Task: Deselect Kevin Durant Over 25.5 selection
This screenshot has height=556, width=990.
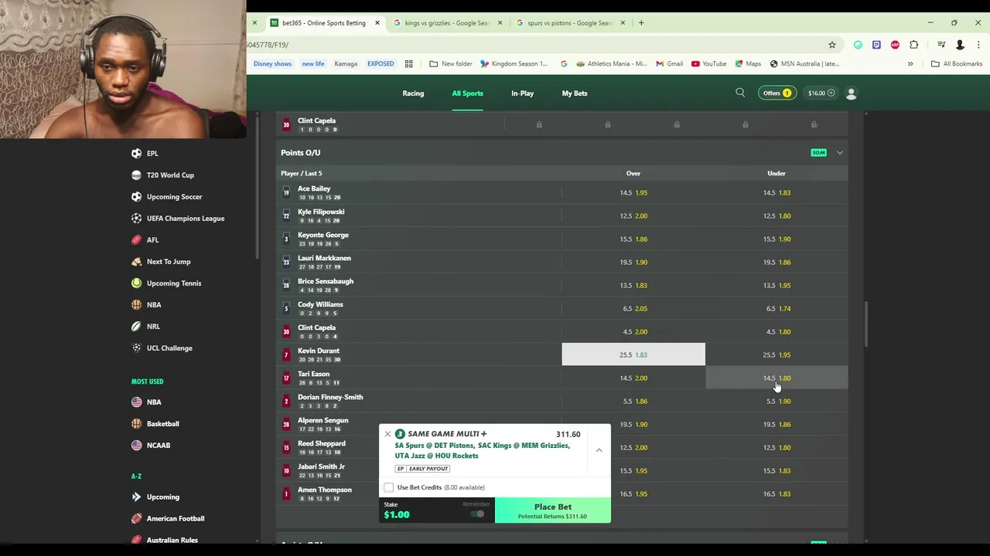Action: click(x=633, y=355)
